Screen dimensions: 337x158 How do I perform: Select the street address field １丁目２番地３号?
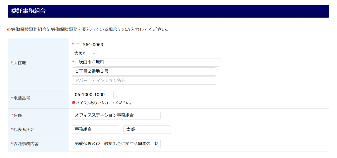(x=144, y=72)
